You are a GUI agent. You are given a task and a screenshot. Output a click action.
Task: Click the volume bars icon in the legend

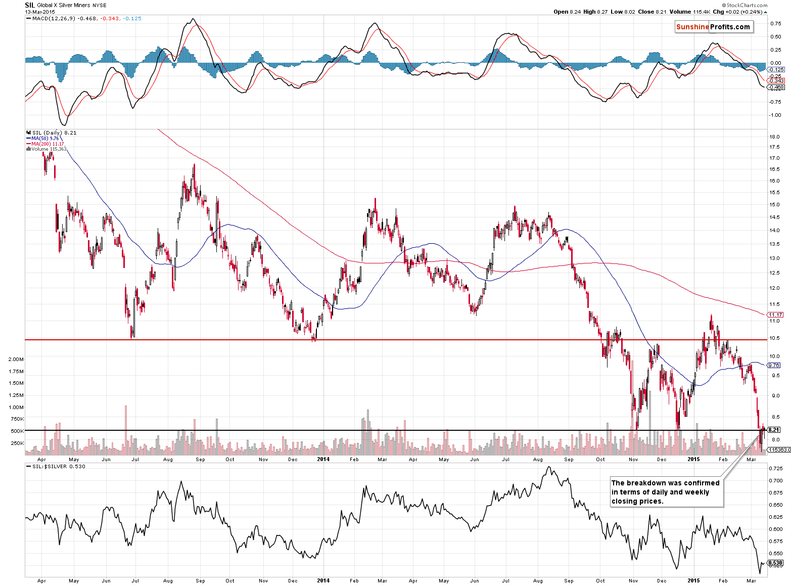pyautogui.click(x=28, y=149)
